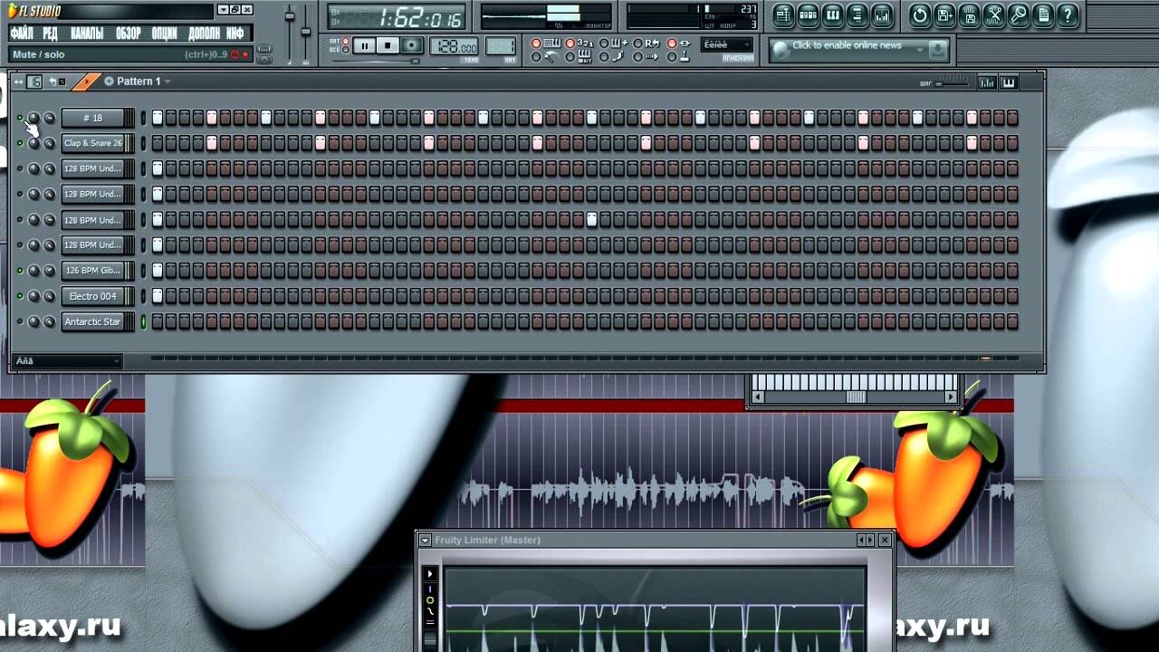Open the КАНАЛЫ menu
The height and width of the screenshot is (652, 1159).
[x=87, y=34]
